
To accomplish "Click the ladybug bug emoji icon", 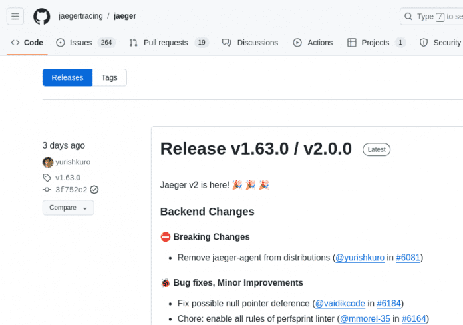I will (x=166, y=283).
